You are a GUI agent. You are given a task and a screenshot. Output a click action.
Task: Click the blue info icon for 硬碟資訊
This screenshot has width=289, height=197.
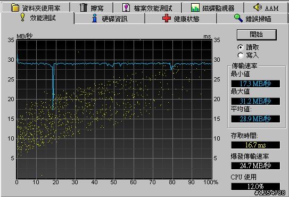pyautogui.click(x=95, y=18)
